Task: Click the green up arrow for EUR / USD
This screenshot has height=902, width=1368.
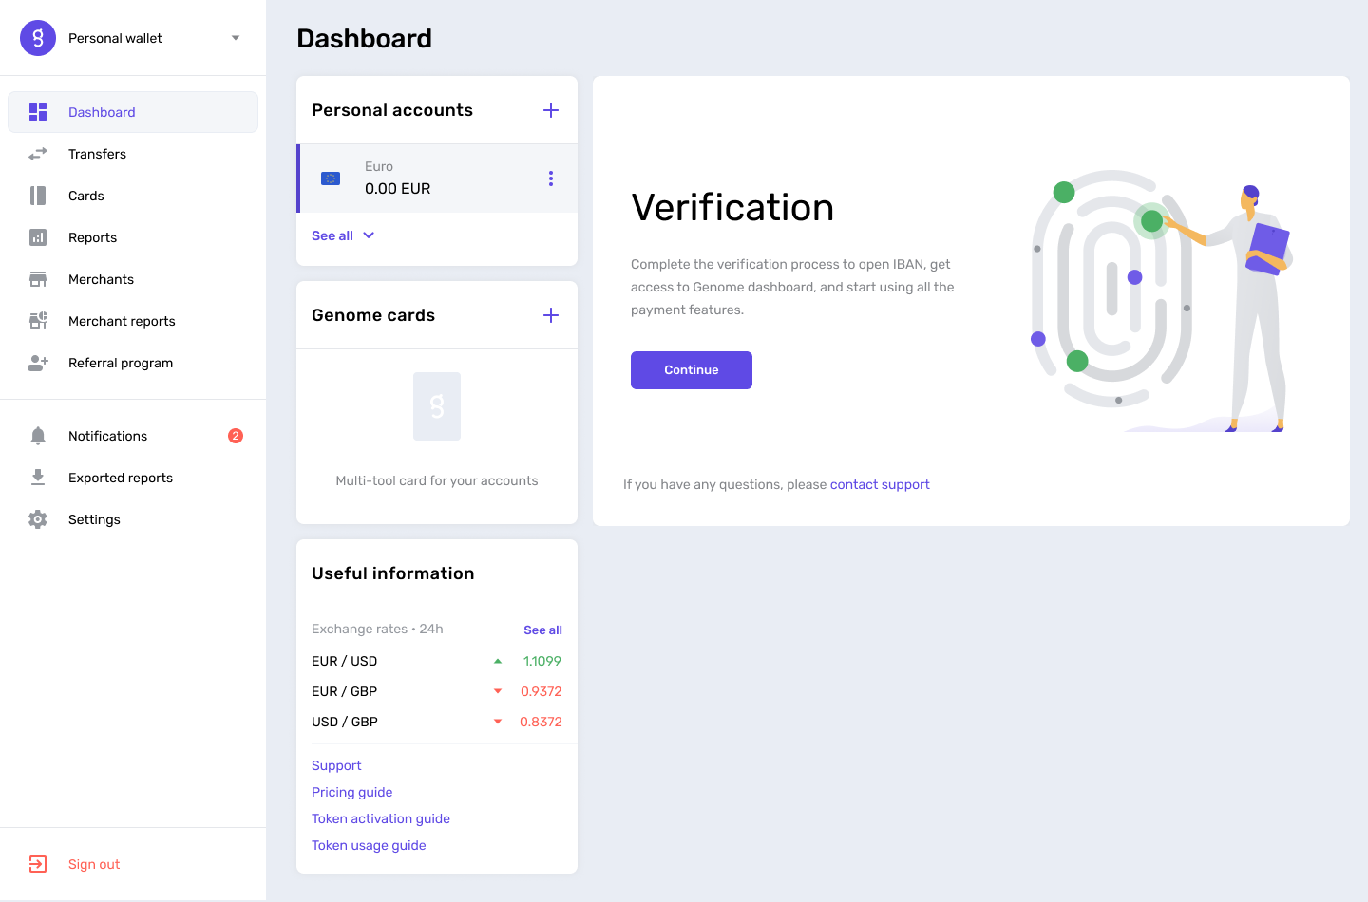Action: pyautogui.click(x=498, y=661)
